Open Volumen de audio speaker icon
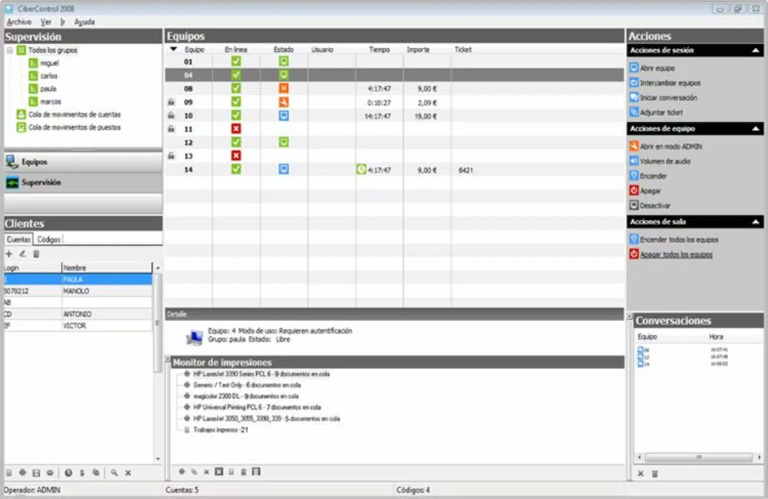Screen dimensions: 768x499 point(634,161)
